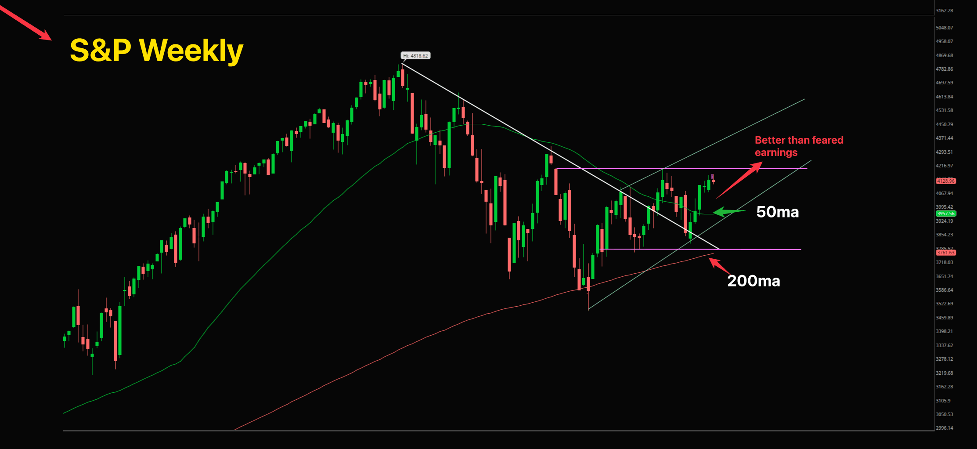Click the 3398.21 price axis label
The image size is (977, 449).
pos(945,331)
